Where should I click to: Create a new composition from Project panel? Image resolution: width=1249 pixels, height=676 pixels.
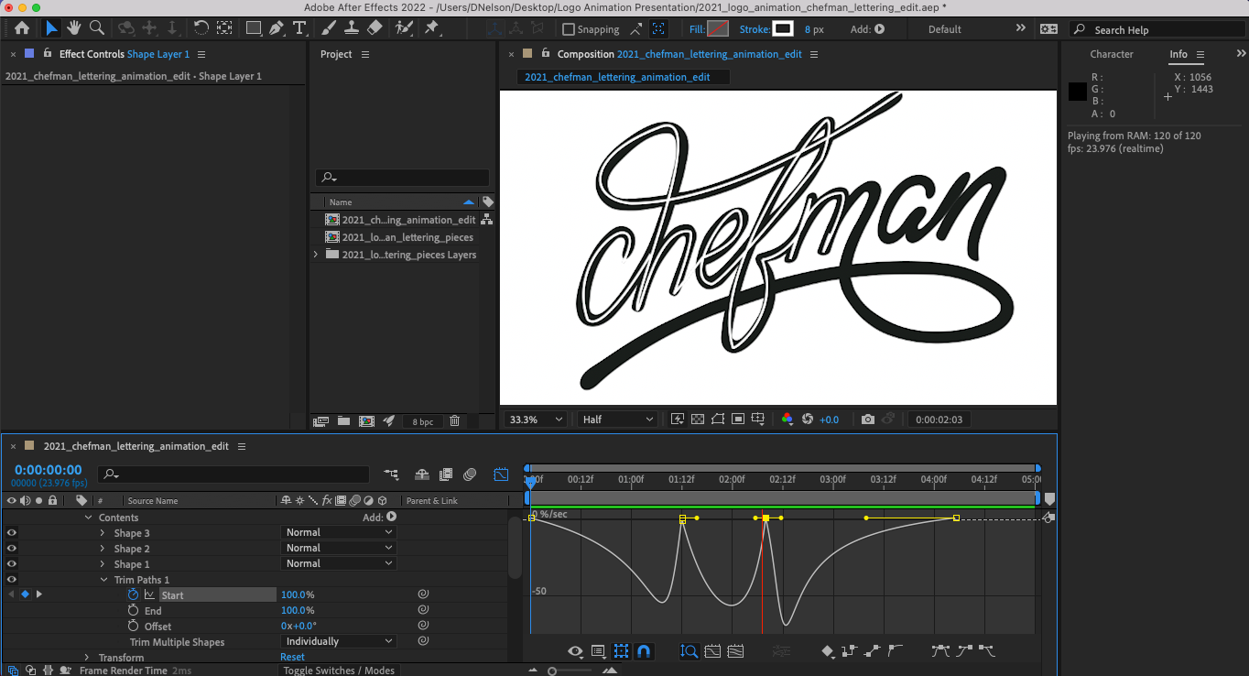366,421
